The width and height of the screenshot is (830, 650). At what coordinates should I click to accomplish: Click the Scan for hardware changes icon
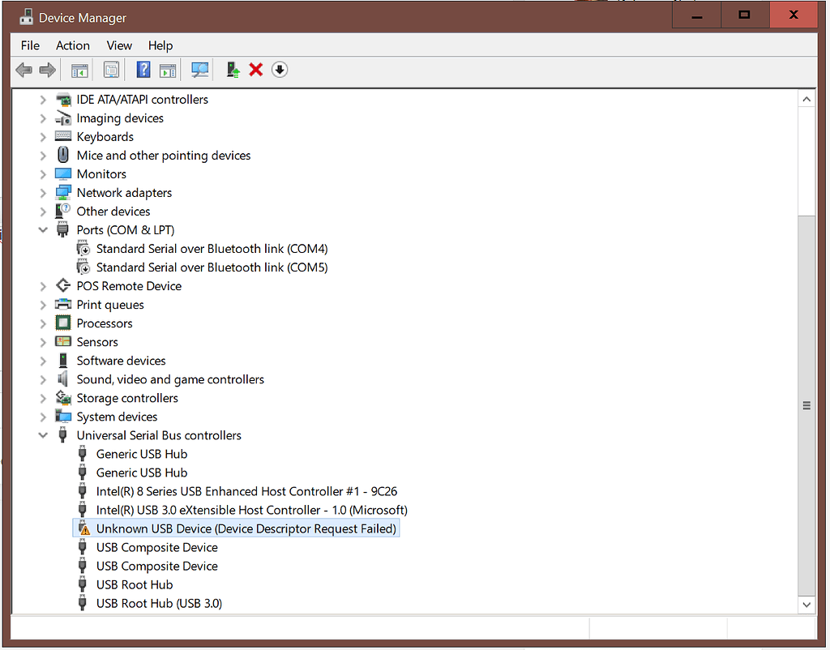coord(200,70)
